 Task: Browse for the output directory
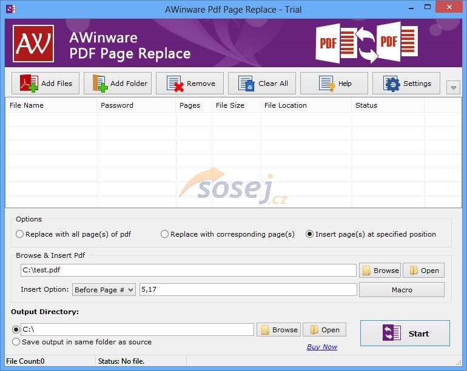[x=279, y=330]
